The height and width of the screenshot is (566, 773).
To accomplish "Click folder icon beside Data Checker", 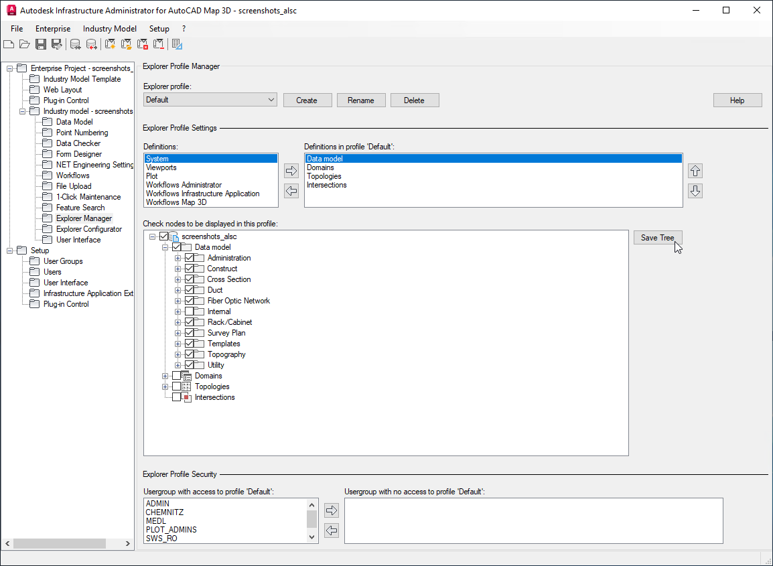I will (x=48, y=143).
